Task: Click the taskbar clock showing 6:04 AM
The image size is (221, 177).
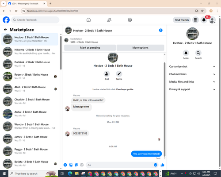Action: pyautogui.click(x=206, y=173)
